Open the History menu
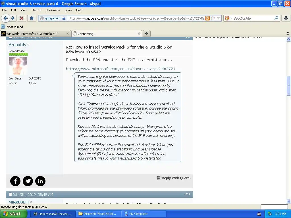The height and width of the screenshot is (218, 291). pyautogui.click(x=36, y=10)
